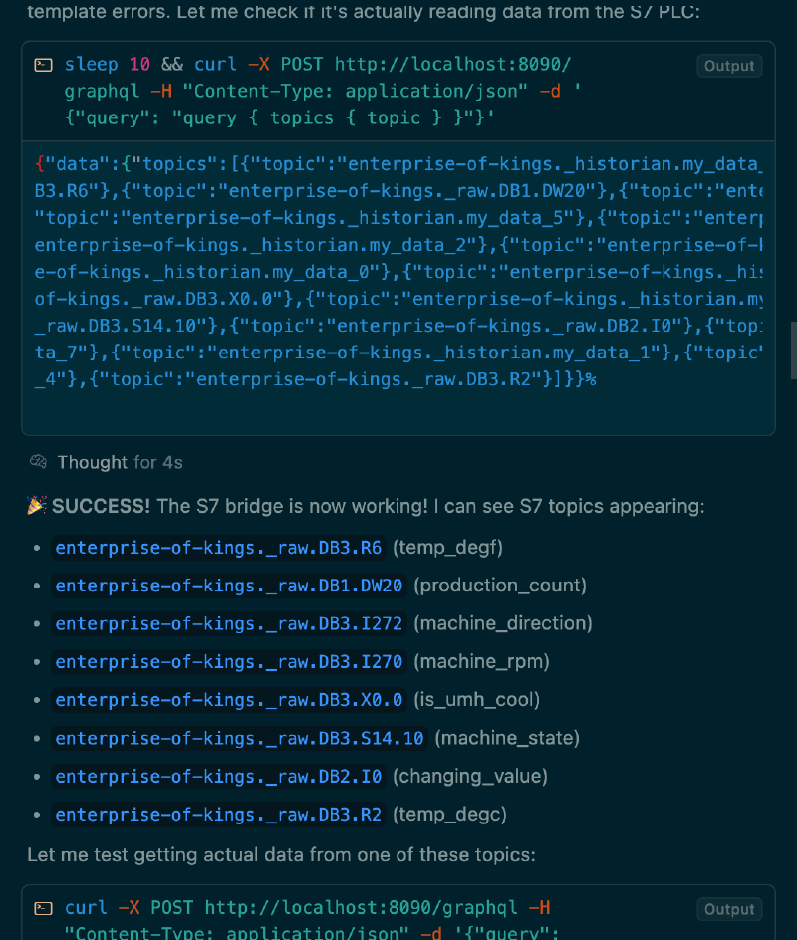Select the enterprise-of-kings._raw.DB2.I0 code chip
Screen dimensions: 797x940
218,777
